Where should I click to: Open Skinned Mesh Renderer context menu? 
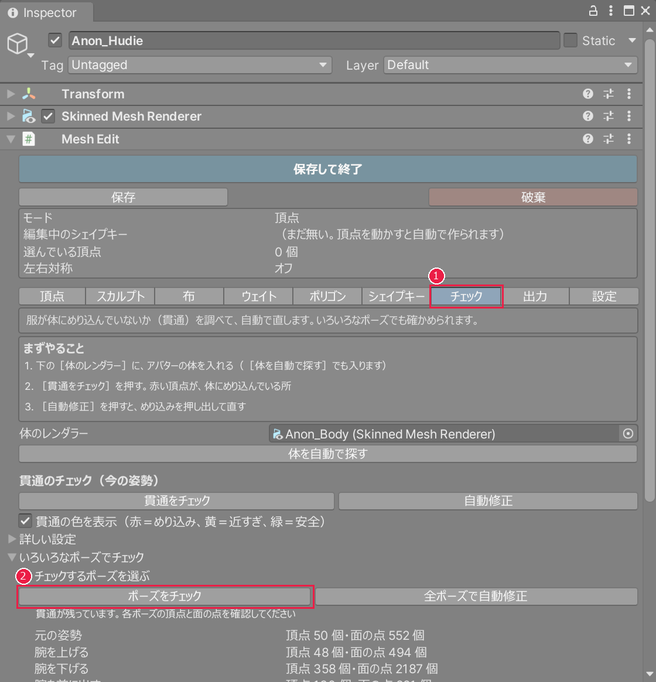pos(629,116)
